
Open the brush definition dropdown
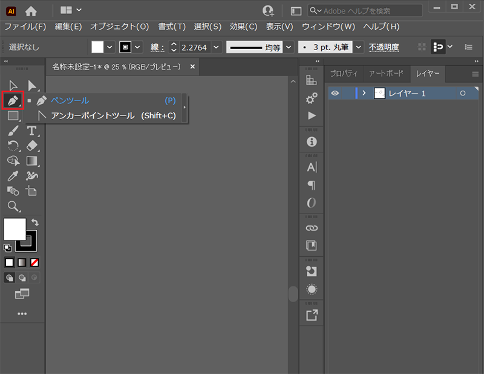[358, 47]
